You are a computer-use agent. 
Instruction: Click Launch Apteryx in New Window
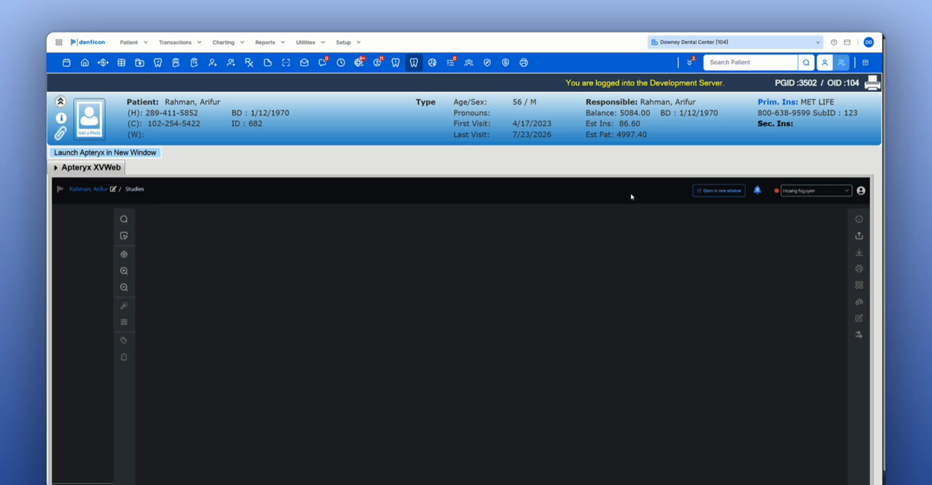tap(105, 152)
